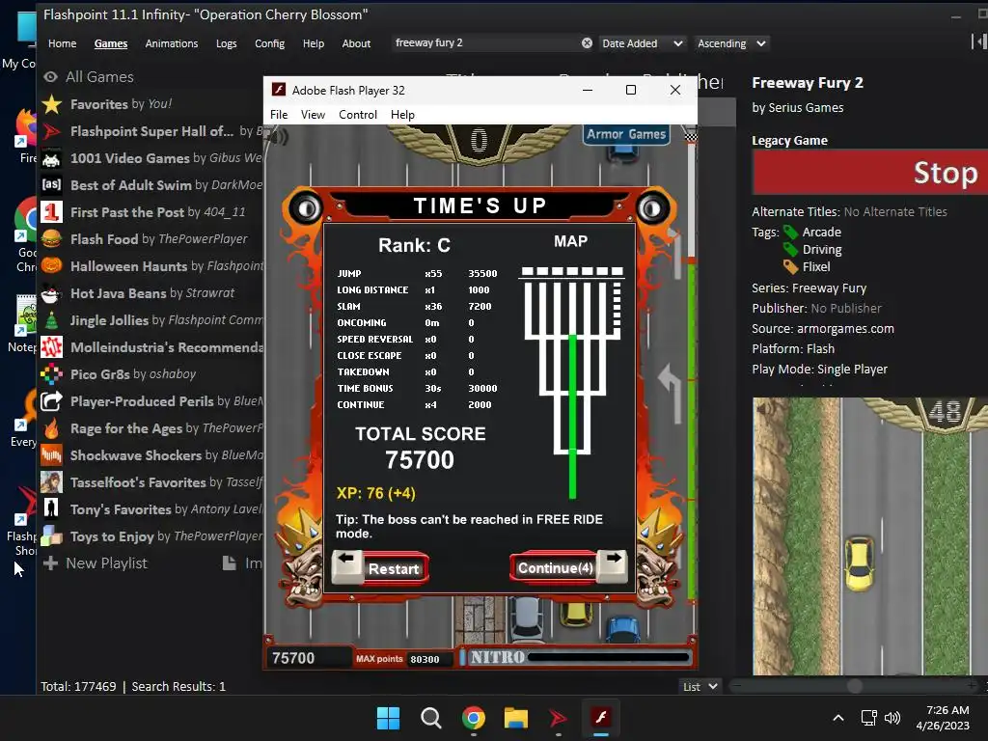Image resolution: width=988 pixels, height=741 pixels.
Task: Open the Date Added sort dropdown
Action: [x=643, y=43]
